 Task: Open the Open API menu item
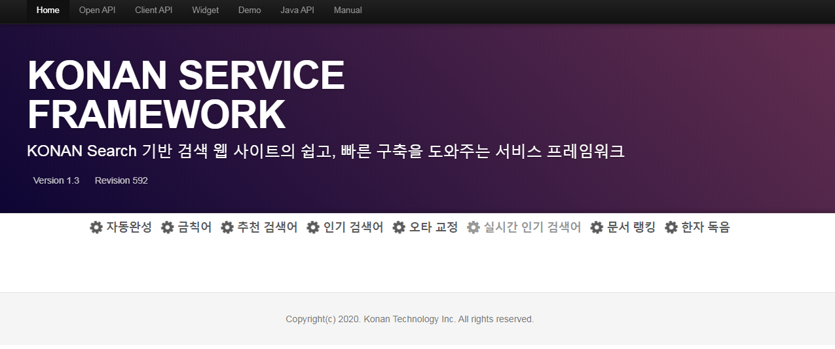[97, 10]
